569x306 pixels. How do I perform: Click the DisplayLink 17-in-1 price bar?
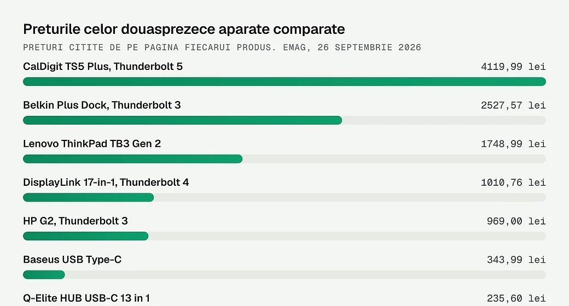click(x=89, y=197)
